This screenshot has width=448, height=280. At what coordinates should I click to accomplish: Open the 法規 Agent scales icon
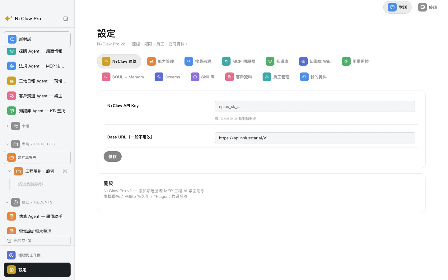pos(12,66)
